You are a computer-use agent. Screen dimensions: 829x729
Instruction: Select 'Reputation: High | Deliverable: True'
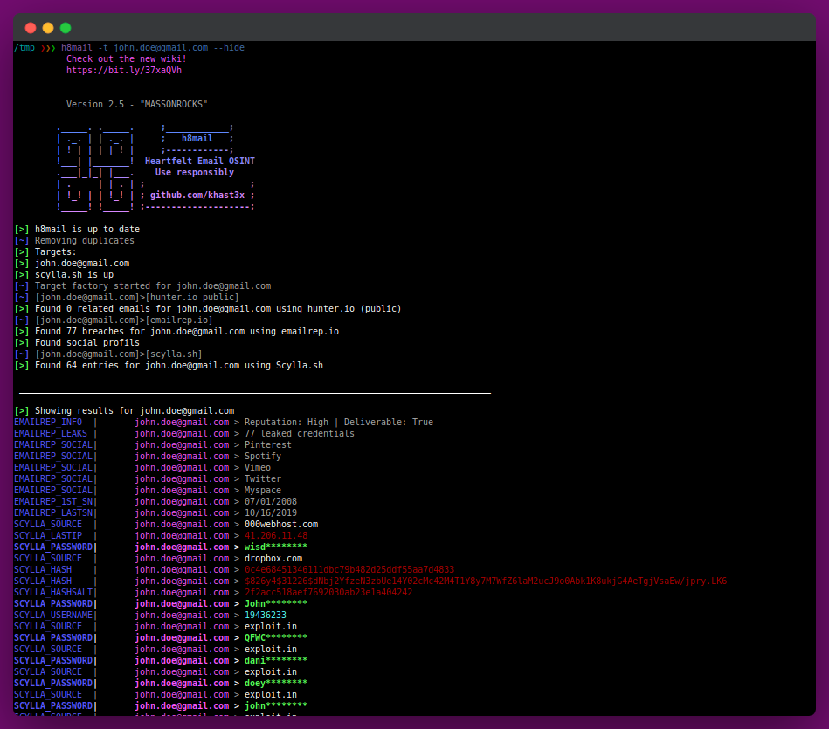339,422
